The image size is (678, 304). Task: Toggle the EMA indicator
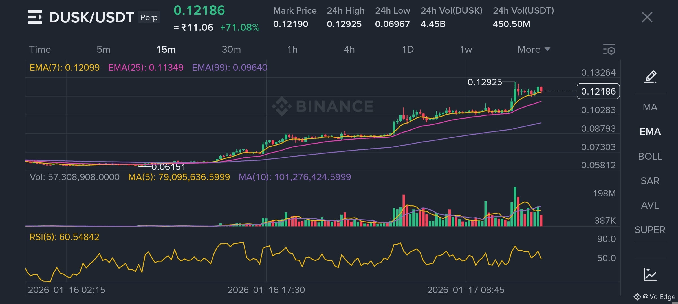650,131
